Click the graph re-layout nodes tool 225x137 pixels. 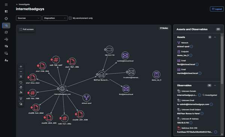(21, 92)
